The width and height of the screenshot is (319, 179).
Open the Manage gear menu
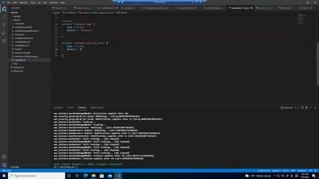(4, 165)
